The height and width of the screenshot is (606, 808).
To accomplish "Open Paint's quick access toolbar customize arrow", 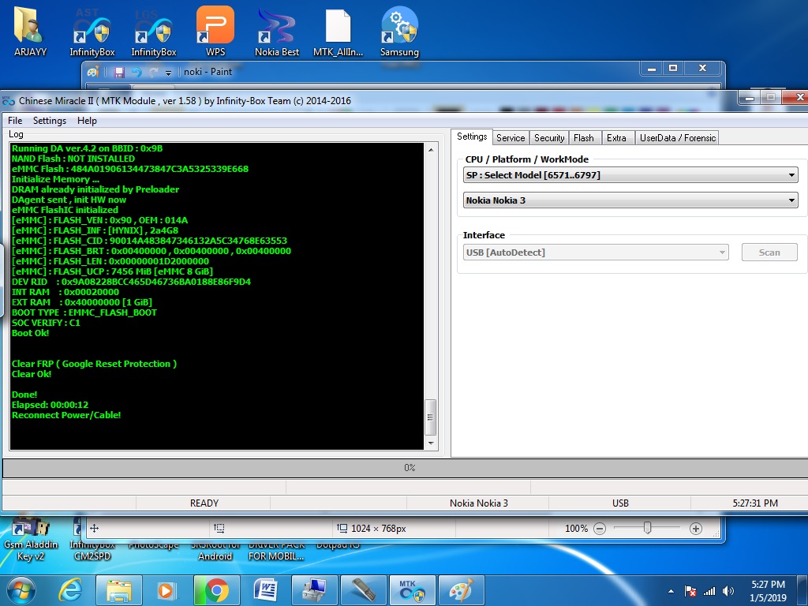I will click(x=168, y=73).
